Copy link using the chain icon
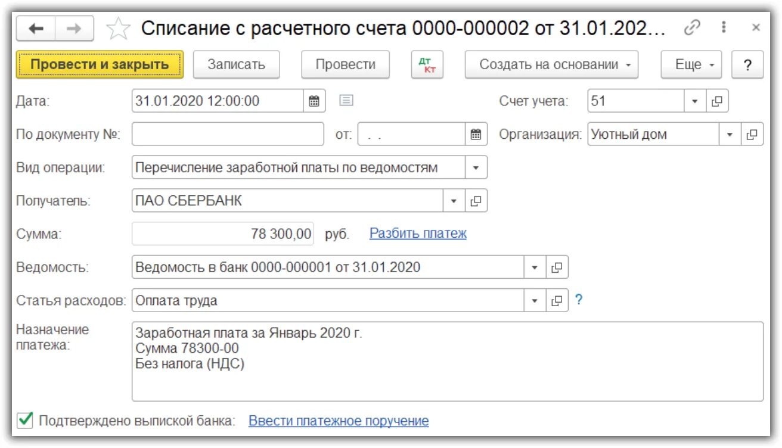Viewport: 782px width, 448px height. (692, 27)
